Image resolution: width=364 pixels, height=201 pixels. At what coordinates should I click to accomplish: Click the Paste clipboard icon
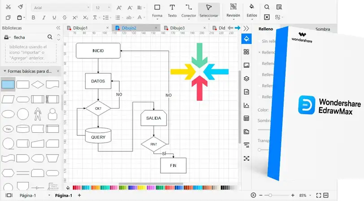[20, 17]
